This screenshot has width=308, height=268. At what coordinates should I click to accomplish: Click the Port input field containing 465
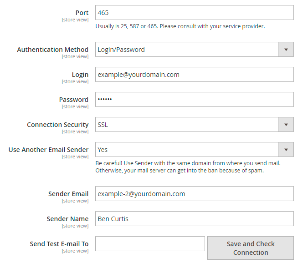pos(194,13)
